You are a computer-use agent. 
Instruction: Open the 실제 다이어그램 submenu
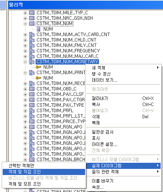[x=123, y=166]
